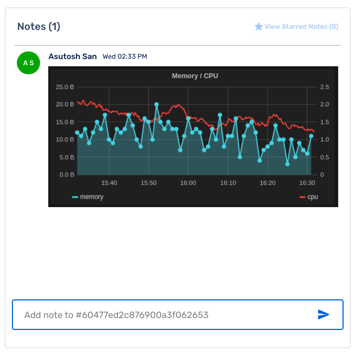Click the chart title Memory / CPU

[195, 76]
